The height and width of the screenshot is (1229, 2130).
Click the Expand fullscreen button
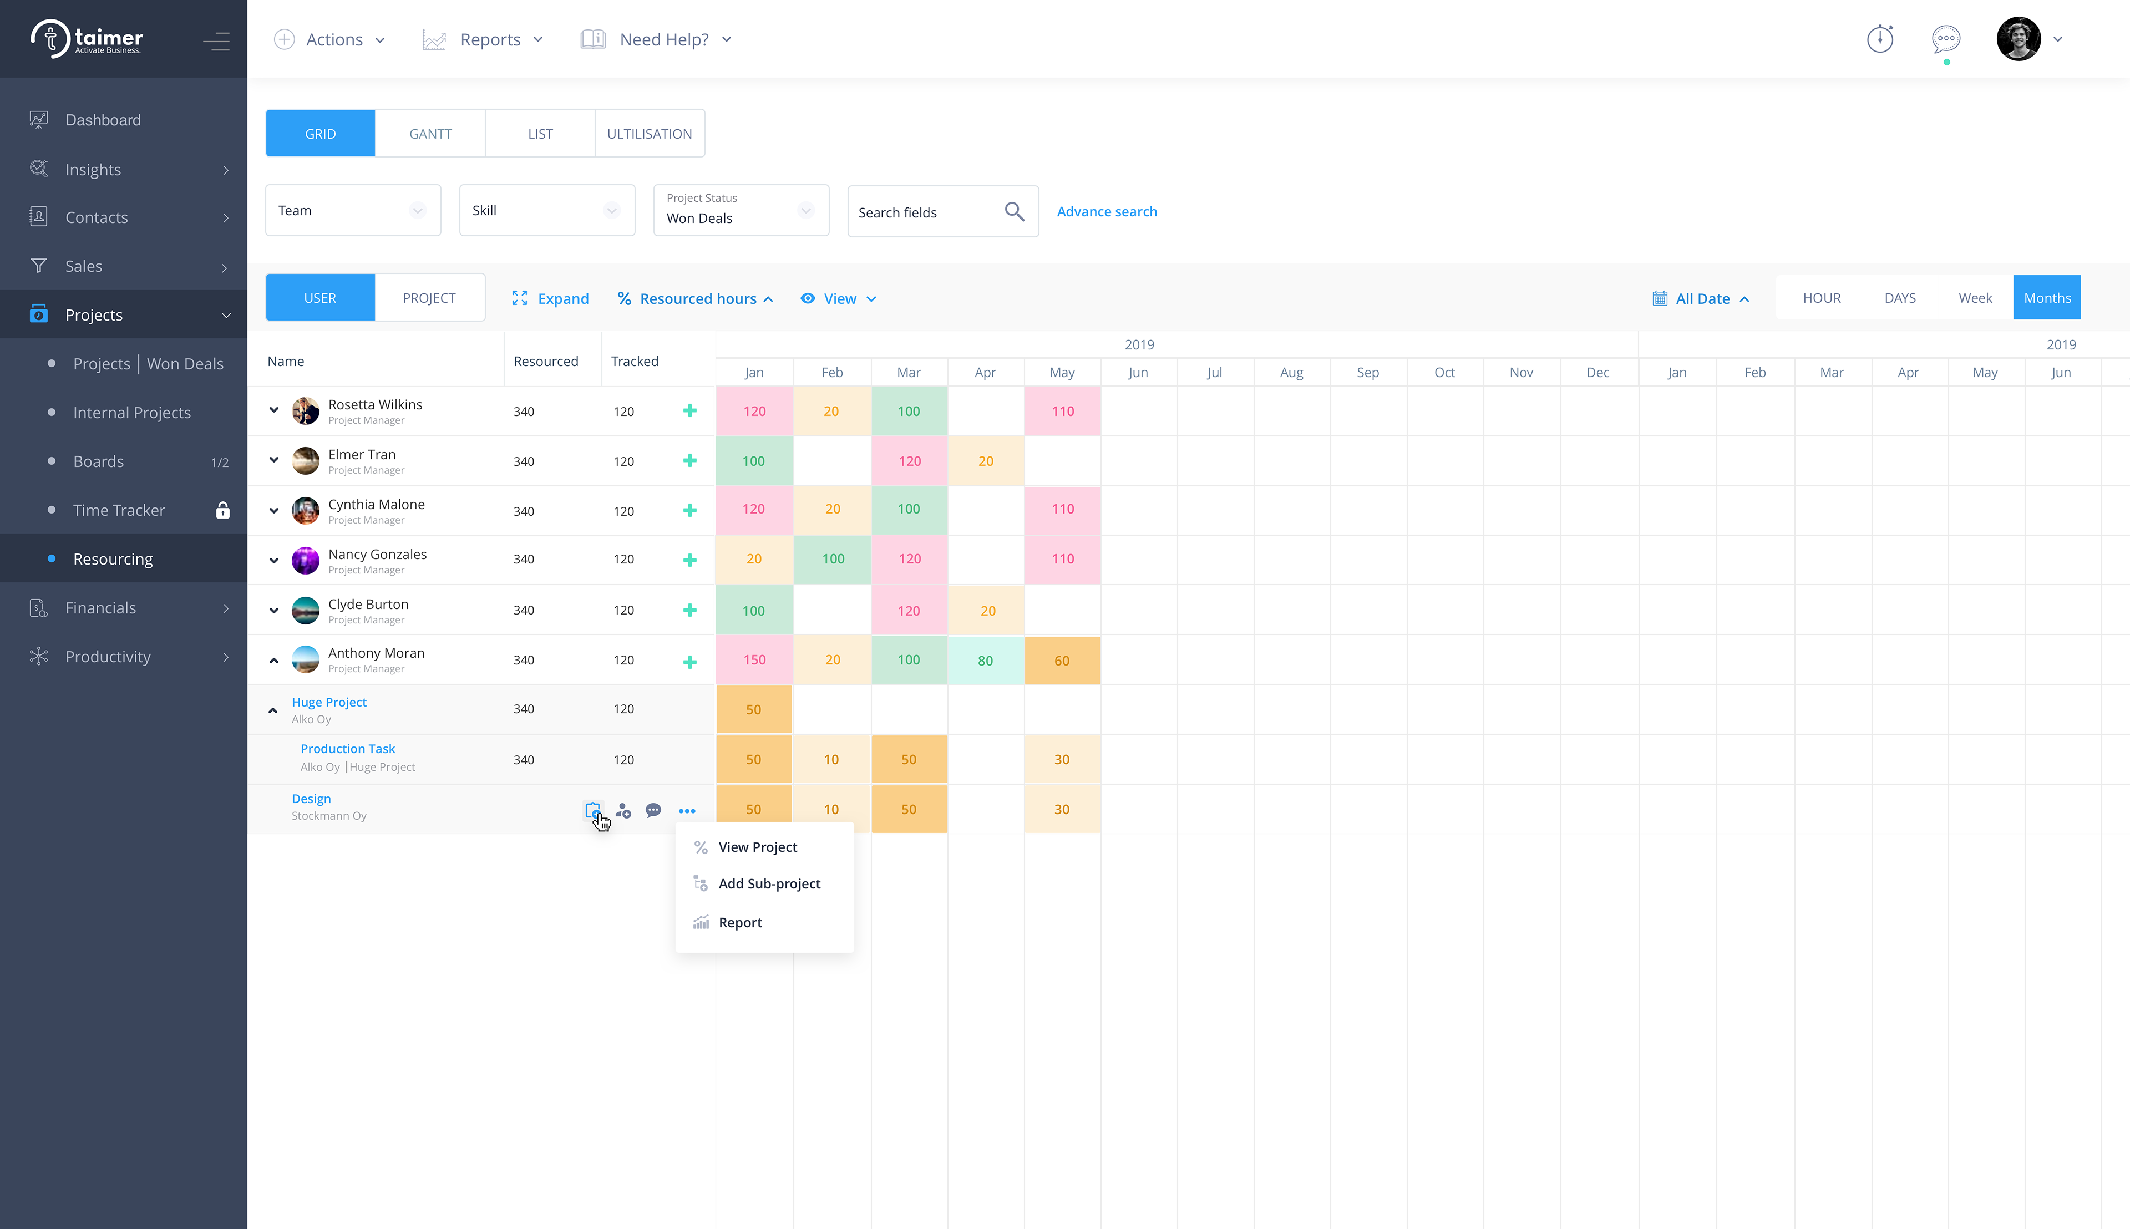pos(550,299)
